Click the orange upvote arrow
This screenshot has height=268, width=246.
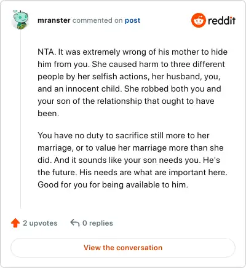15,223
